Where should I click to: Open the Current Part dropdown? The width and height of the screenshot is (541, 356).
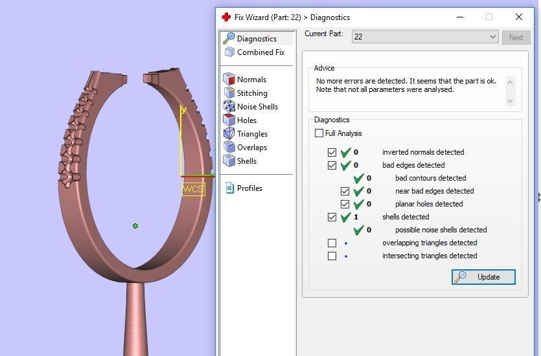[425, 36]
